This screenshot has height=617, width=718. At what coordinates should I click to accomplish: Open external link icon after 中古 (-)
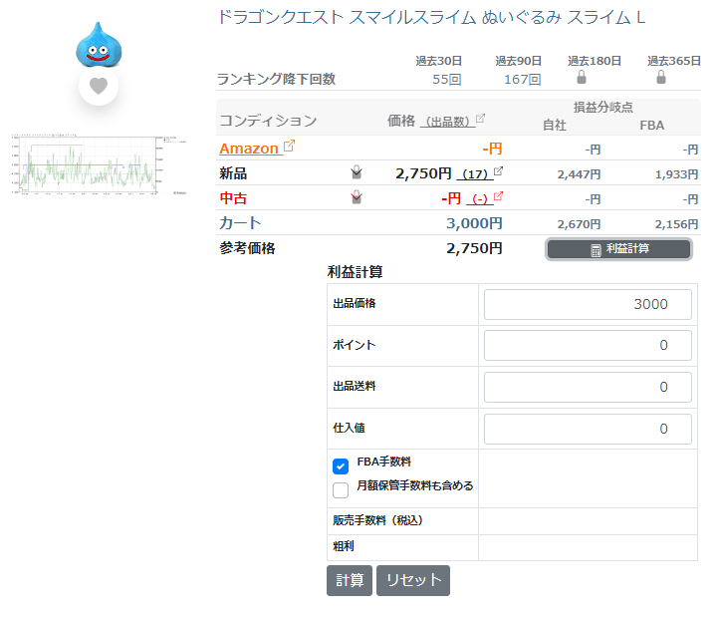(x=498, y=195)
